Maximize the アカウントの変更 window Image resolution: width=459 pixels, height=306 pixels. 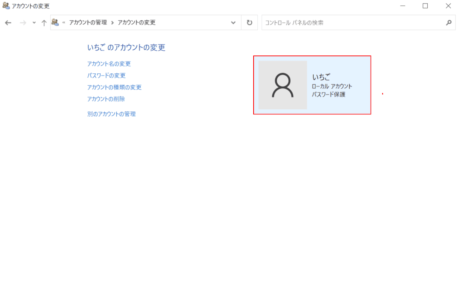coord(425,6)
